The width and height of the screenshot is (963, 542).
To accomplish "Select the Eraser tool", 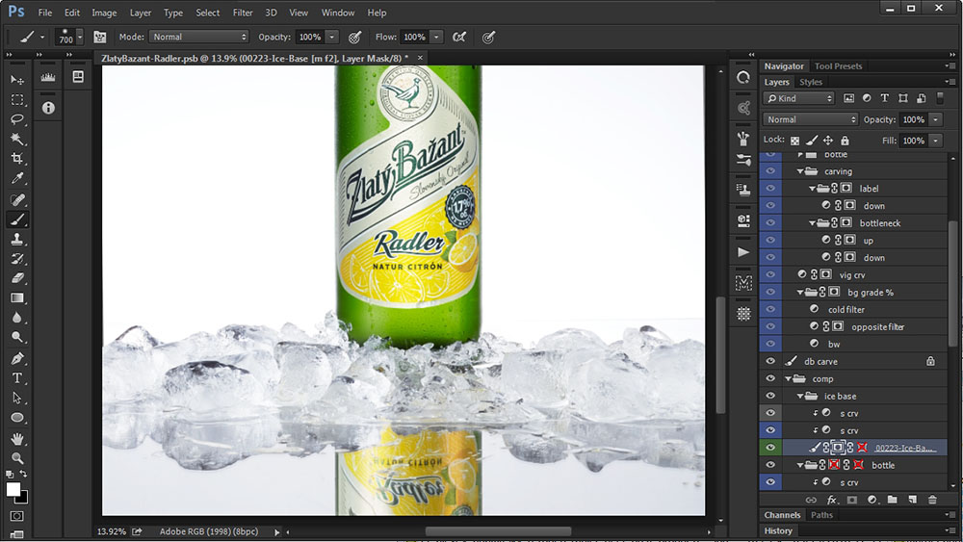I will pyautogui.click(x=17, y=278).
